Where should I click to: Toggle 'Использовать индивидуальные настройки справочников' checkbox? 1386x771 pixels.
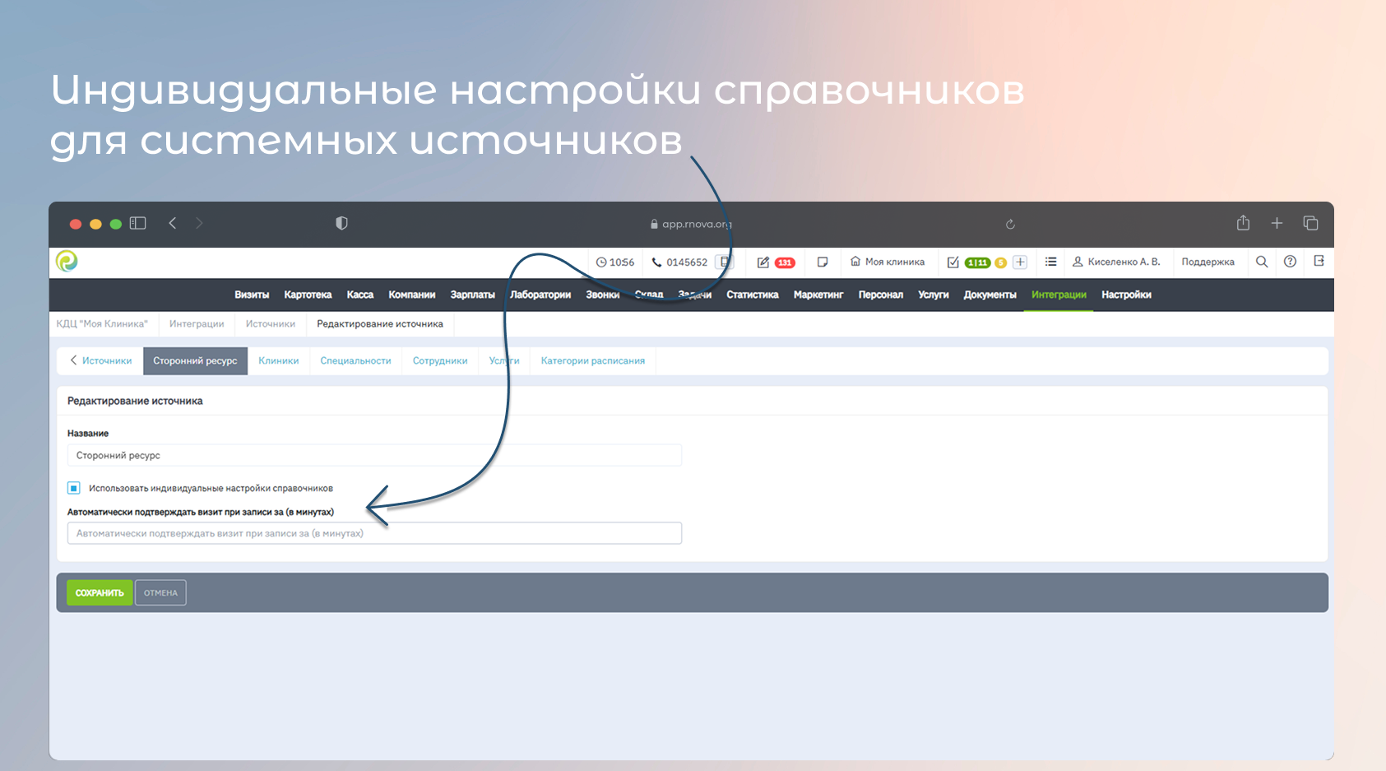click(x=74, y=488)
